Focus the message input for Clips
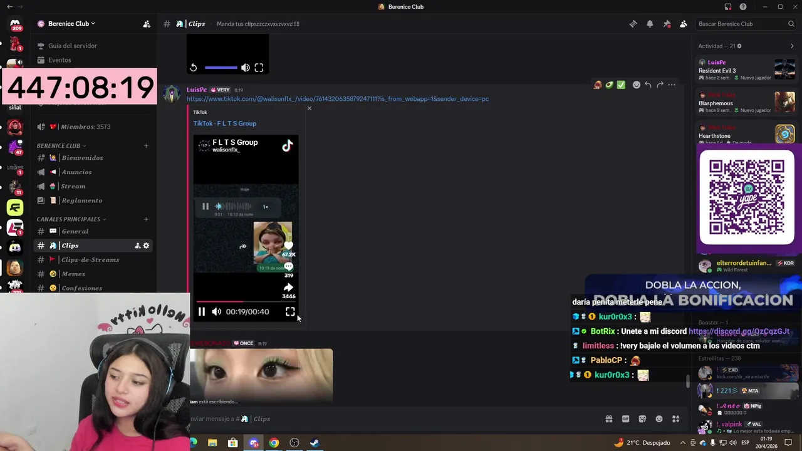 pos(395,419)
